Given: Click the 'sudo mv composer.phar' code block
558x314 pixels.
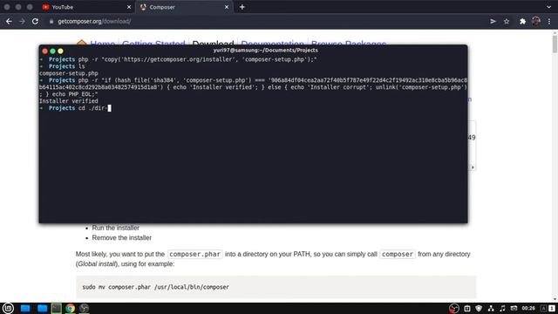Looking at the screenshot, I should [276, 287].
